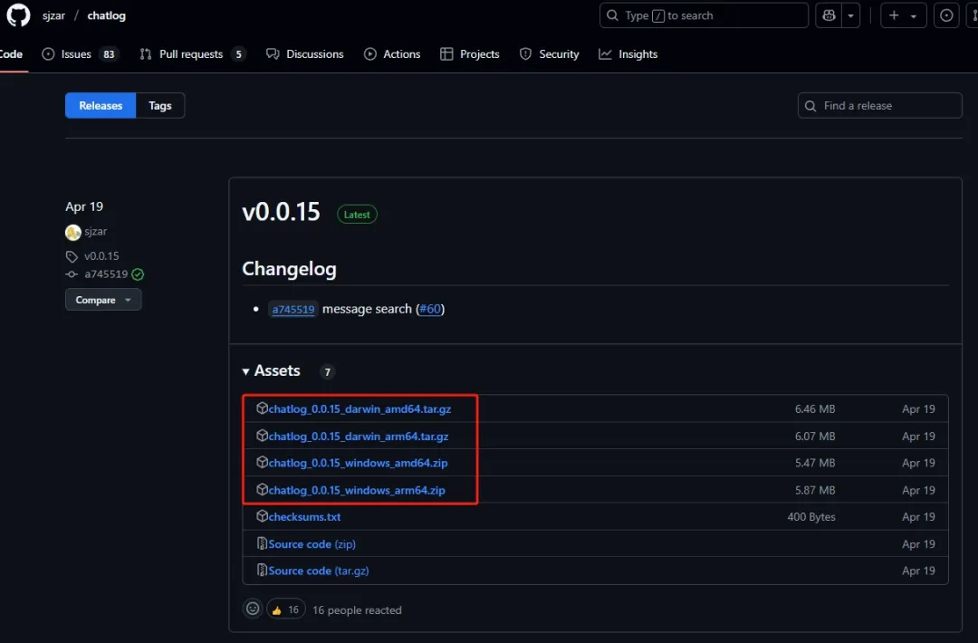This screenshot has height=643, width=978.
Task: Open the sjzar user profile link in header
Action: coord(53,15)
